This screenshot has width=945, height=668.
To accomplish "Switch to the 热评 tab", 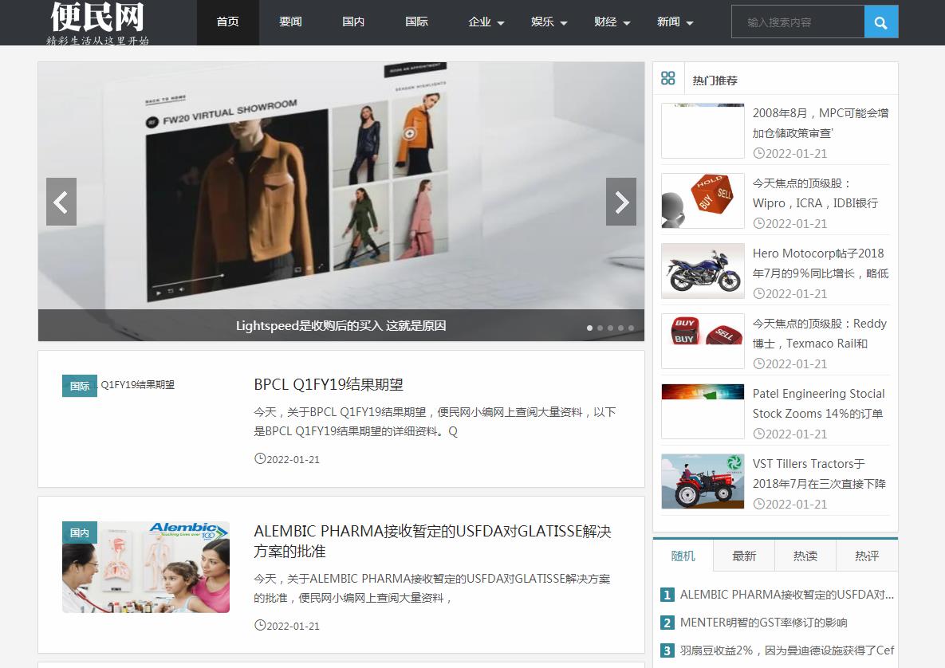I will click(x=868, y=556).
